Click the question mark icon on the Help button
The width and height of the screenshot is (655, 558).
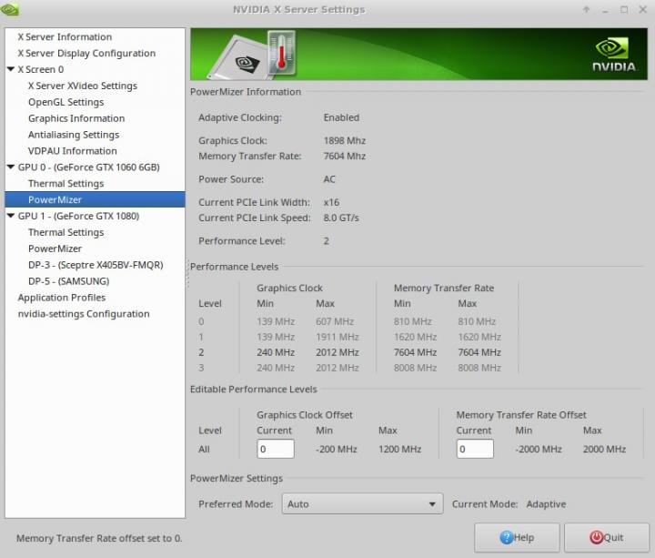(x=507, y=538)
